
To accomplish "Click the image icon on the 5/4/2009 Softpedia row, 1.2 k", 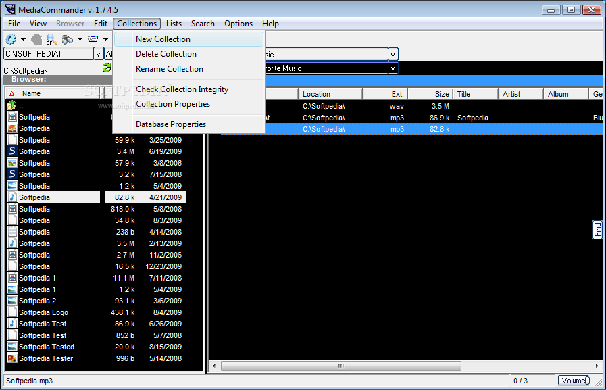I will pos(12,186).
